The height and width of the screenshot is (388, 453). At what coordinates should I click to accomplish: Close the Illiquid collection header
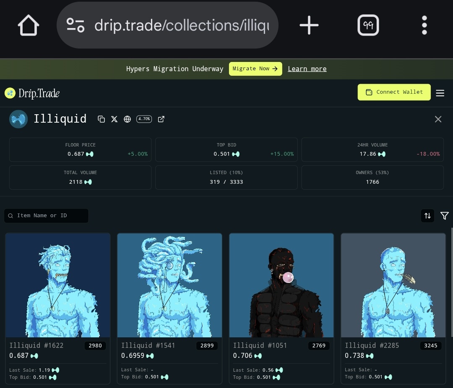point(438,119)
